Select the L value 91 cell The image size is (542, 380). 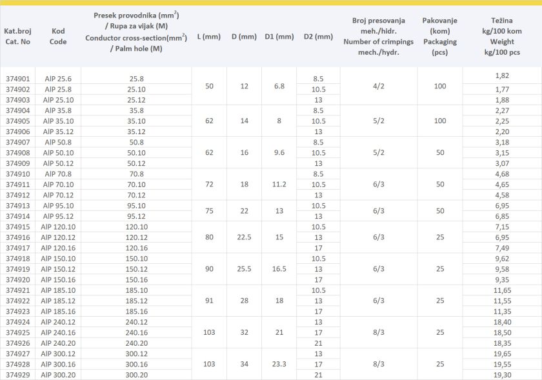tap(208, 301)
